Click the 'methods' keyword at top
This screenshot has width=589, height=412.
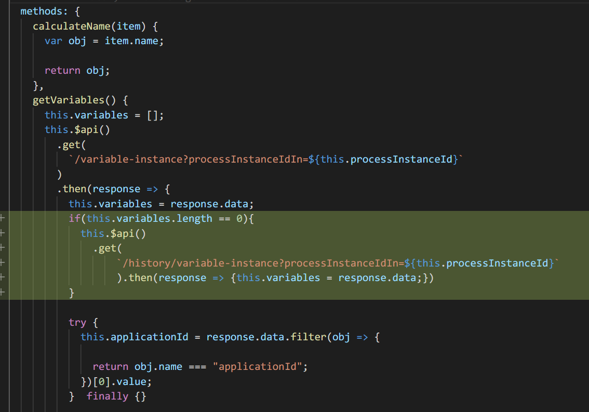[41, 11]
